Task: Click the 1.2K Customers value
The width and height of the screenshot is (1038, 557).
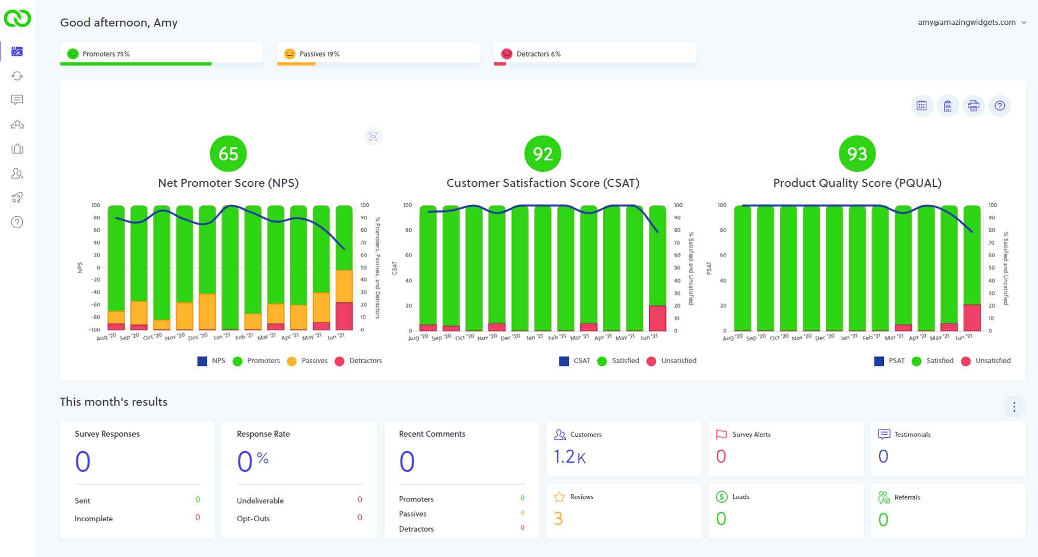Action: tap(570, 457)
